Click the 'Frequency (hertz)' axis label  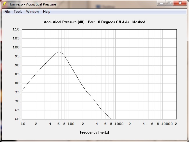click(94, 132)
